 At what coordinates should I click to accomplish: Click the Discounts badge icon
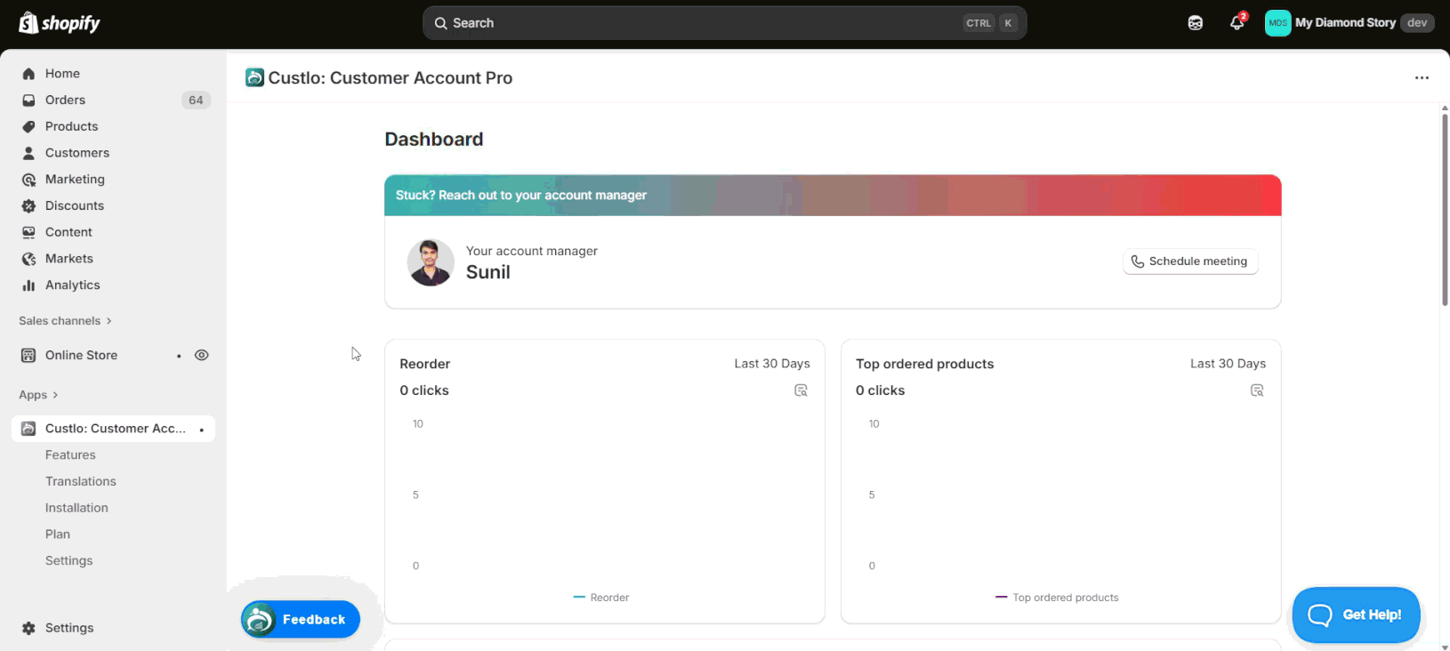click(28, 205)
